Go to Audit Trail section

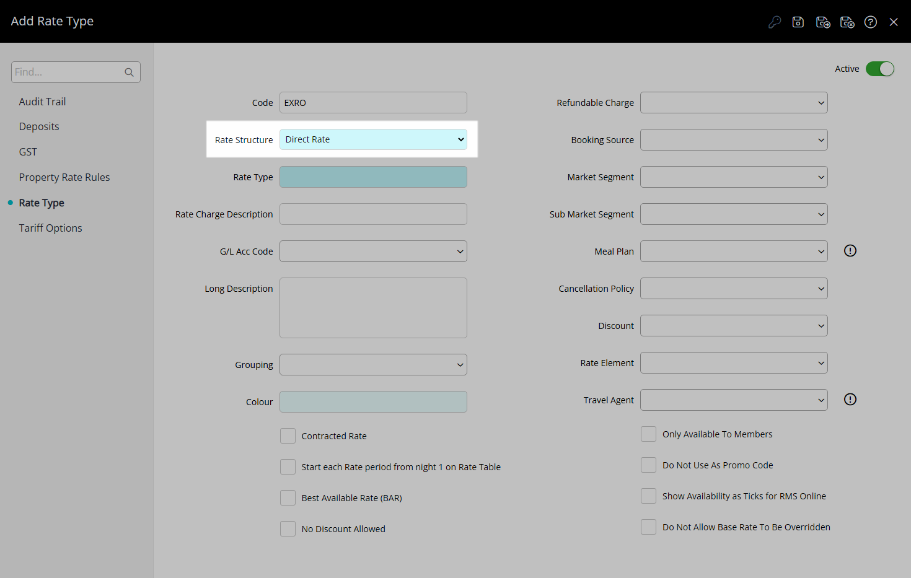(42, 102)
